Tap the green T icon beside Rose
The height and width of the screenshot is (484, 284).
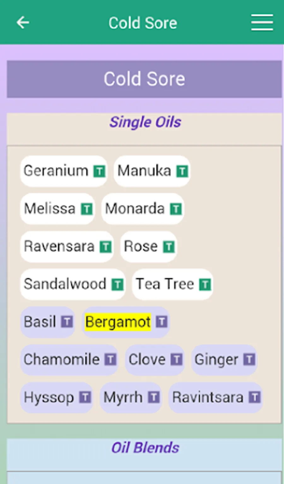pos(169,247)
